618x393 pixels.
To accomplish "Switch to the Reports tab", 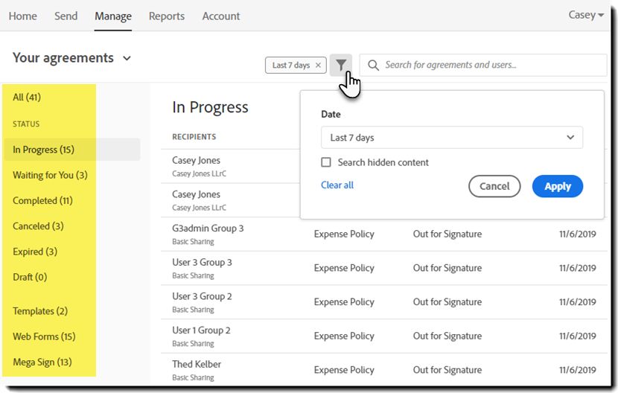I will click(167, 16).
